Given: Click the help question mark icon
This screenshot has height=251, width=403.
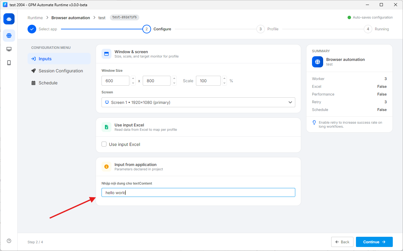Looking at the screenshot, I should tap(9, 241).
